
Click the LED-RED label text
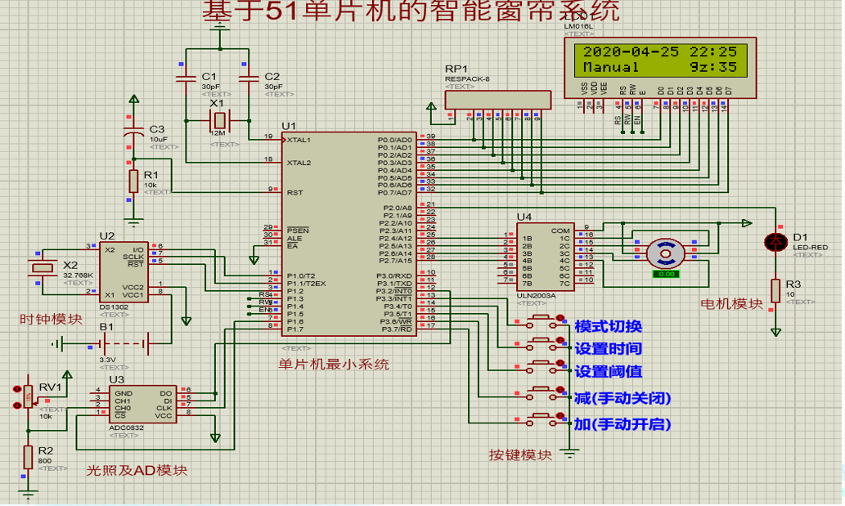click(810, 247)
